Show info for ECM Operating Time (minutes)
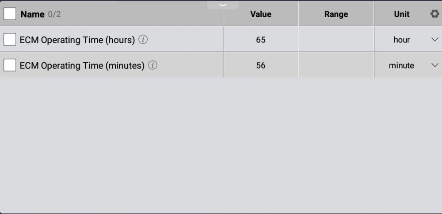The height and width of the screenshot is (214, 442). pos(152,65)
